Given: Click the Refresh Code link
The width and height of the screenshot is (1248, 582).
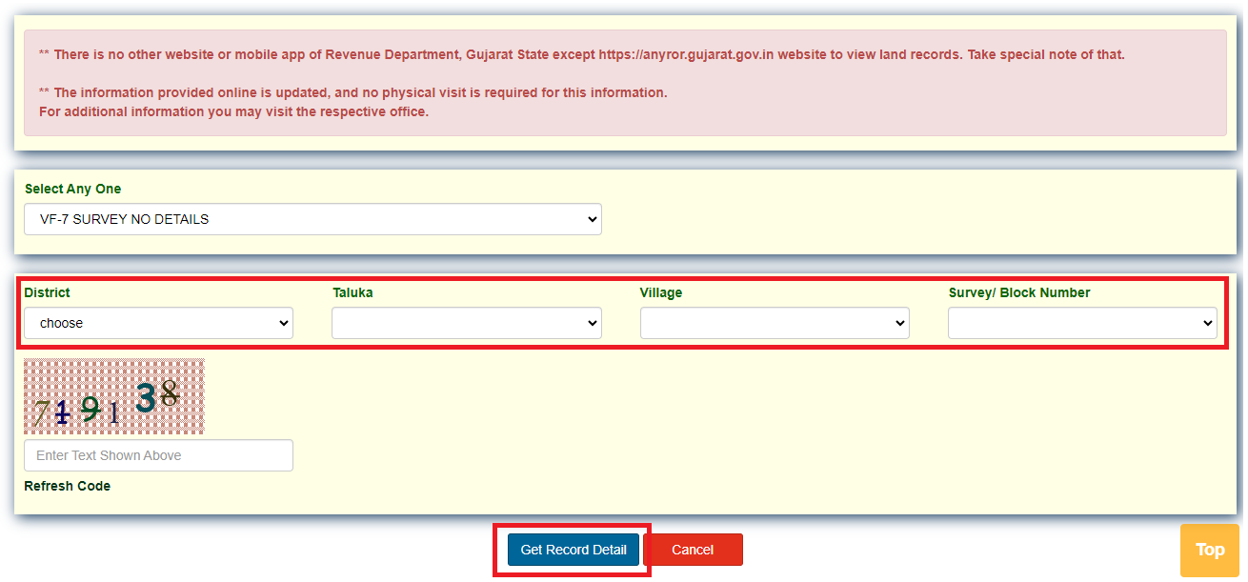Looking at the screenshot, I should click(67, 485).
